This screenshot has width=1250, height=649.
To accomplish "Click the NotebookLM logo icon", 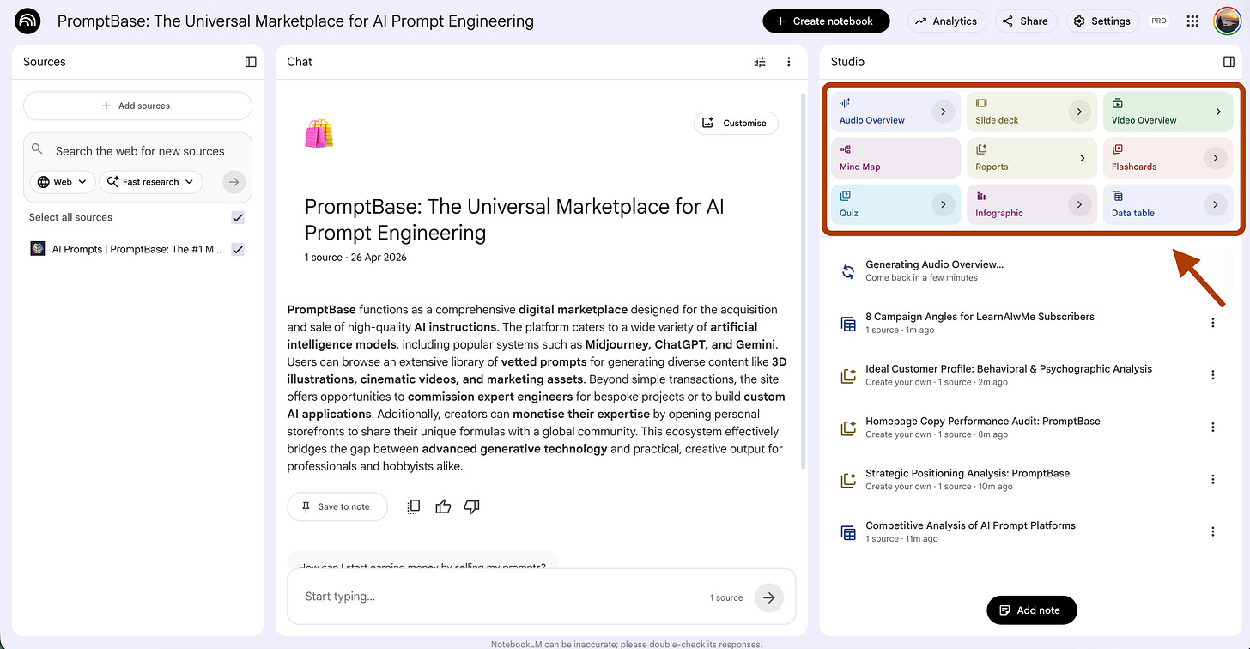I will pos(27,21).
